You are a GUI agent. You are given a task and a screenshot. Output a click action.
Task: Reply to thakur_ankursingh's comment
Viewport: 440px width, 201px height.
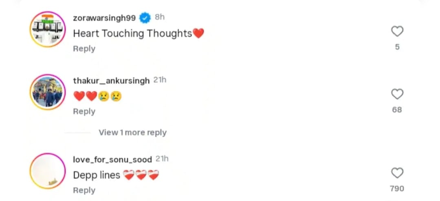click(x=84, y=111)
